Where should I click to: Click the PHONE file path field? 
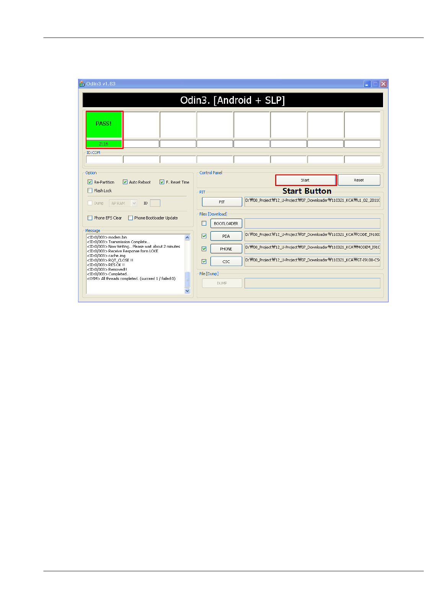tap(312, 248)
